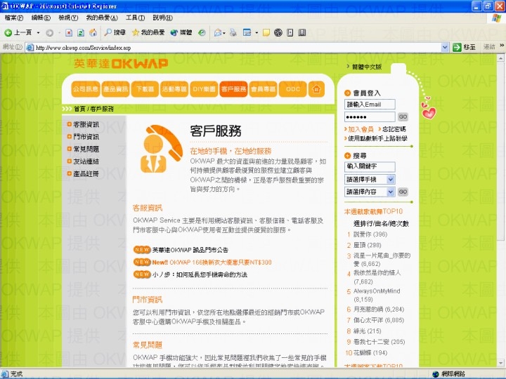Click the page scrollbar down arrow
506x379 pixels.
(500, 364)
